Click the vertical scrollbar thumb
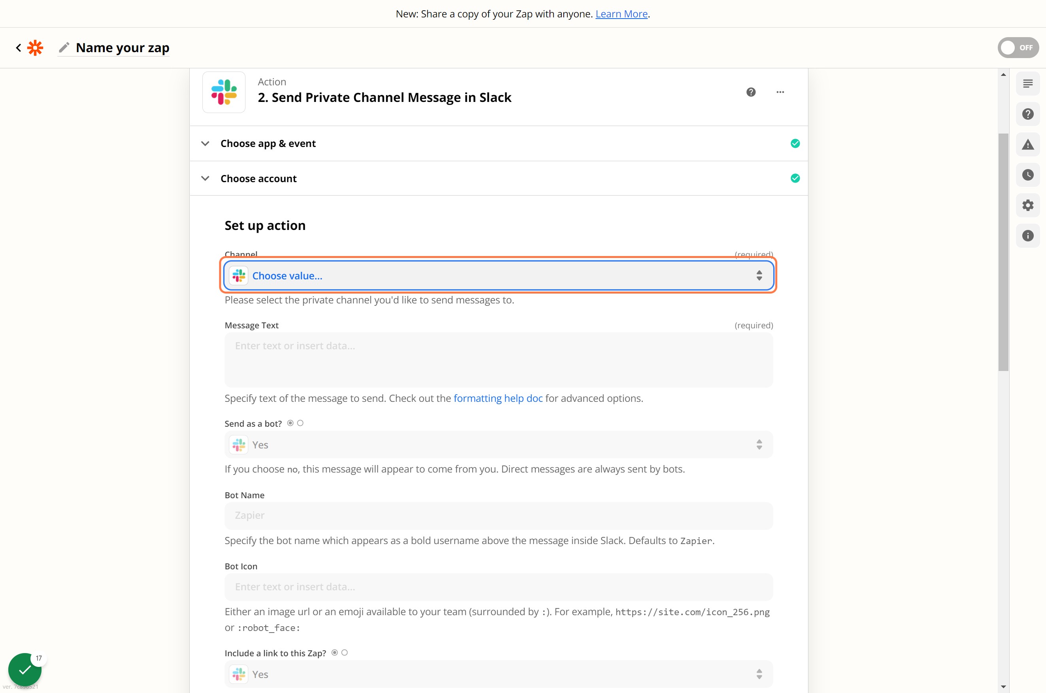 (x=1003, y=252)
